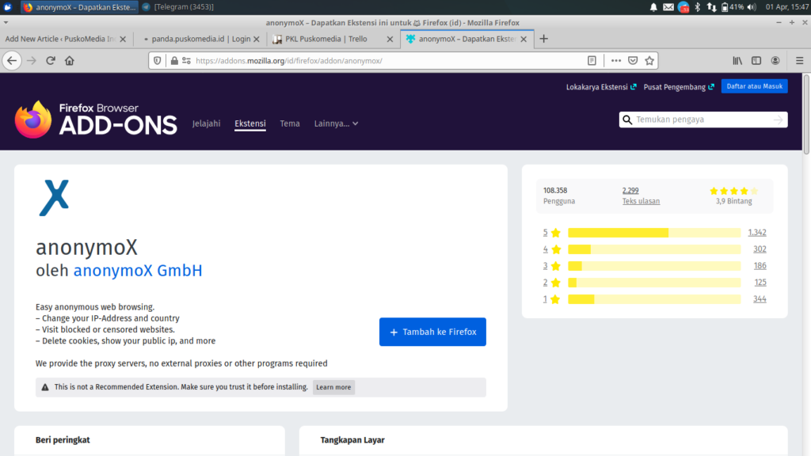The image size is (811, 456).
Task: Save page to Pocket
Action: pyautogui.click(x=633, y=60)
